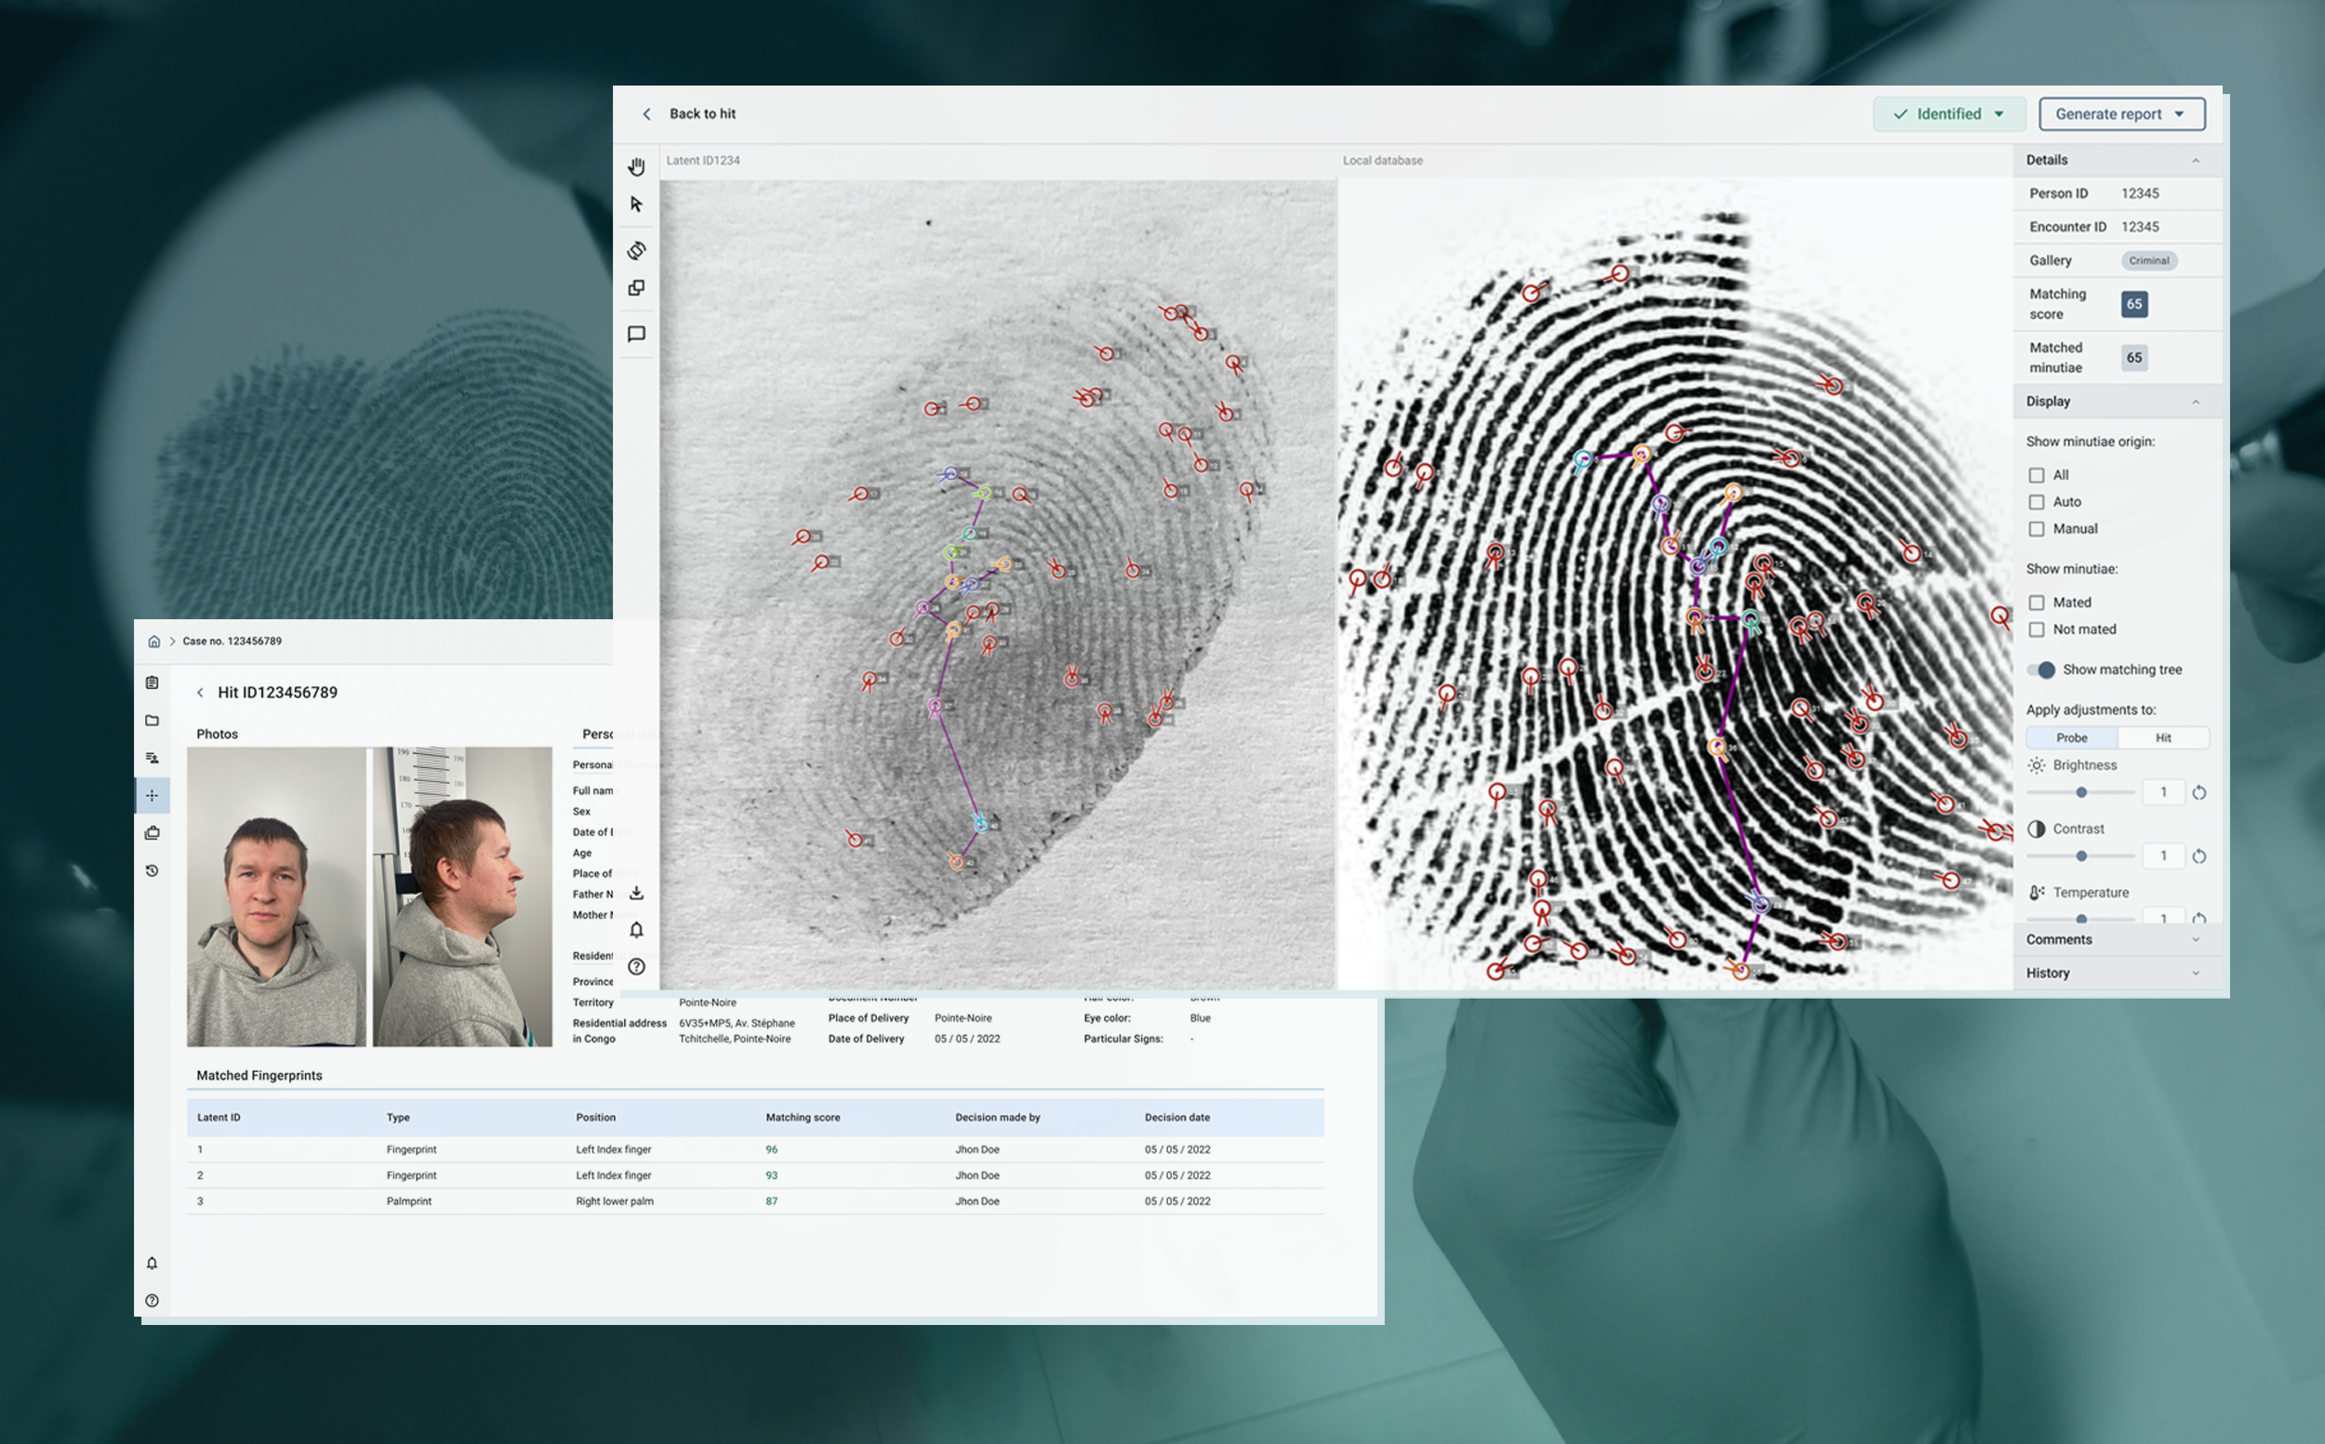The height and width of the screenshot is (1444, 2325).
Task: Turn off Show matching tree toggle
Action: click(x=2042, y=669)
